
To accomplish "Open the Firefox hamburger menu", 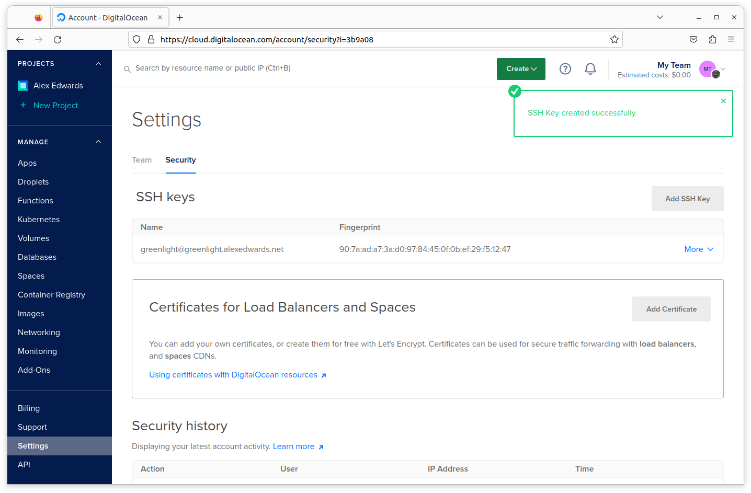I will click(731, 39).
